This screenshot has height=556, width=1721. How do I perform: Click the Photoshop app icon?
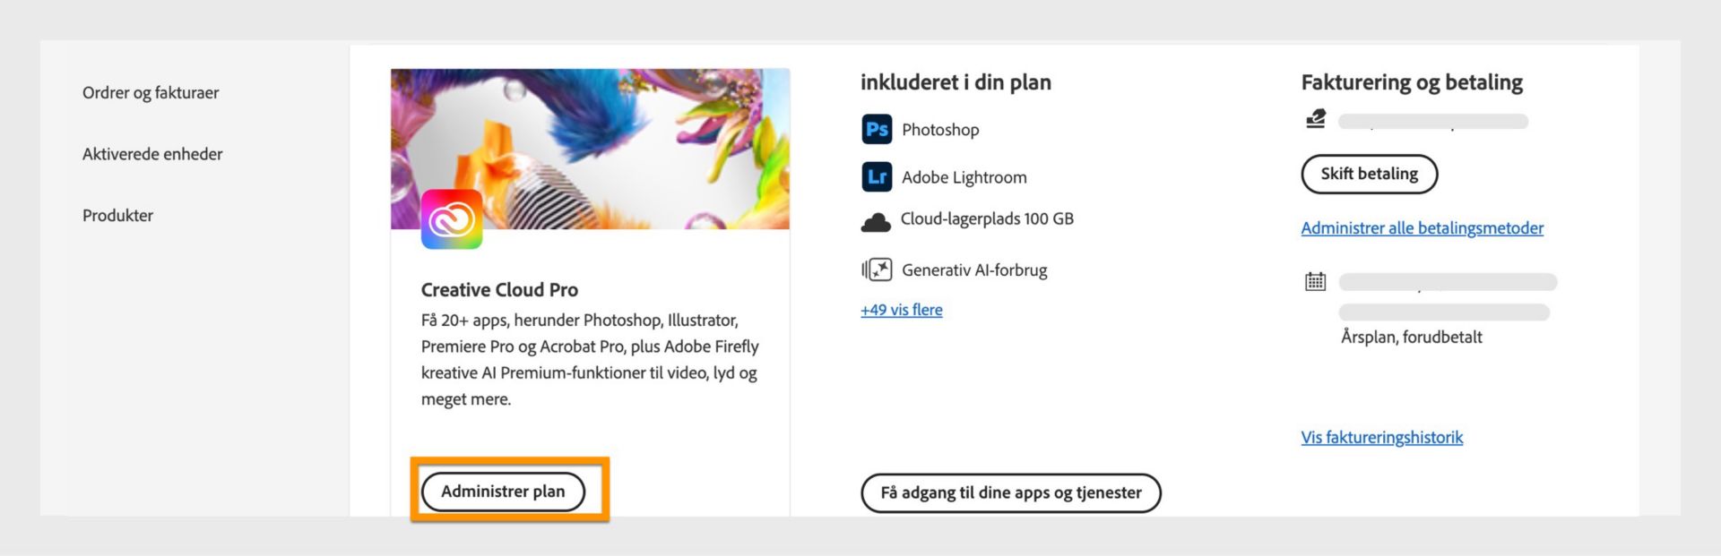[877, 129]
